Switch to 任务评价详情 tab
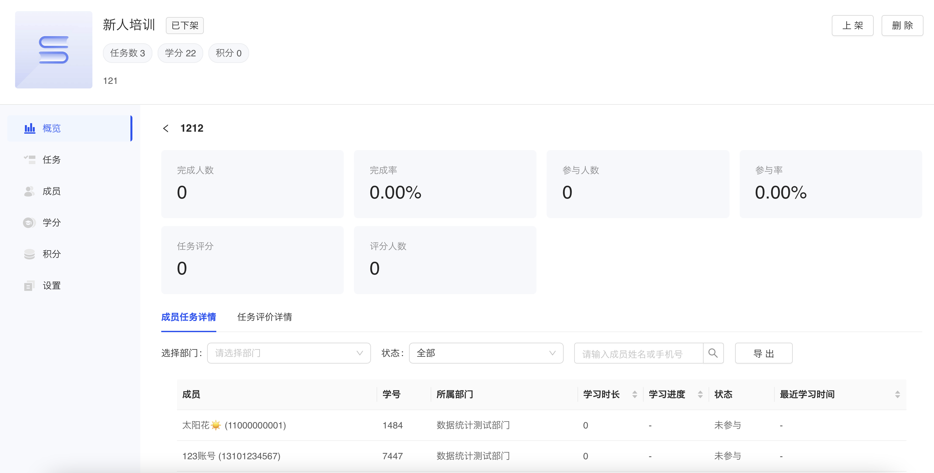934x473 pixels. point(265,317)
